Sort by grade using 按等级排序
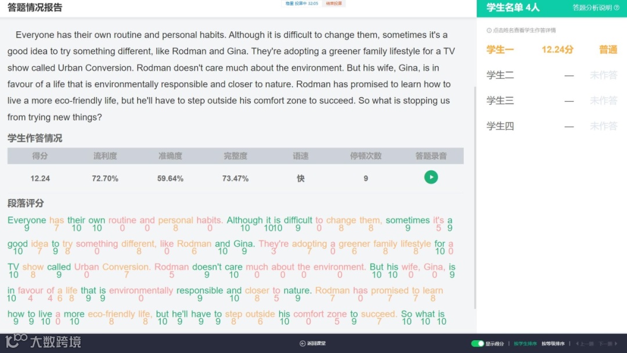 [x=553, y=343]
